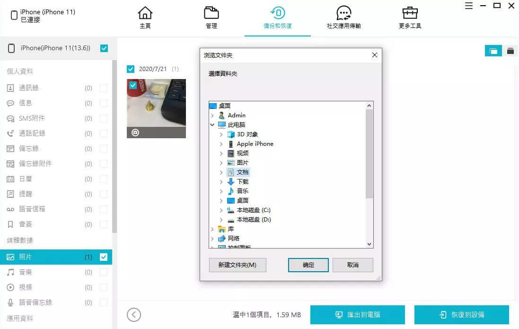Screen dimensions: 519x329
Task: Enable the 通訊錄 checkbox
Action: pyautogui.click(x=104, y=88)
